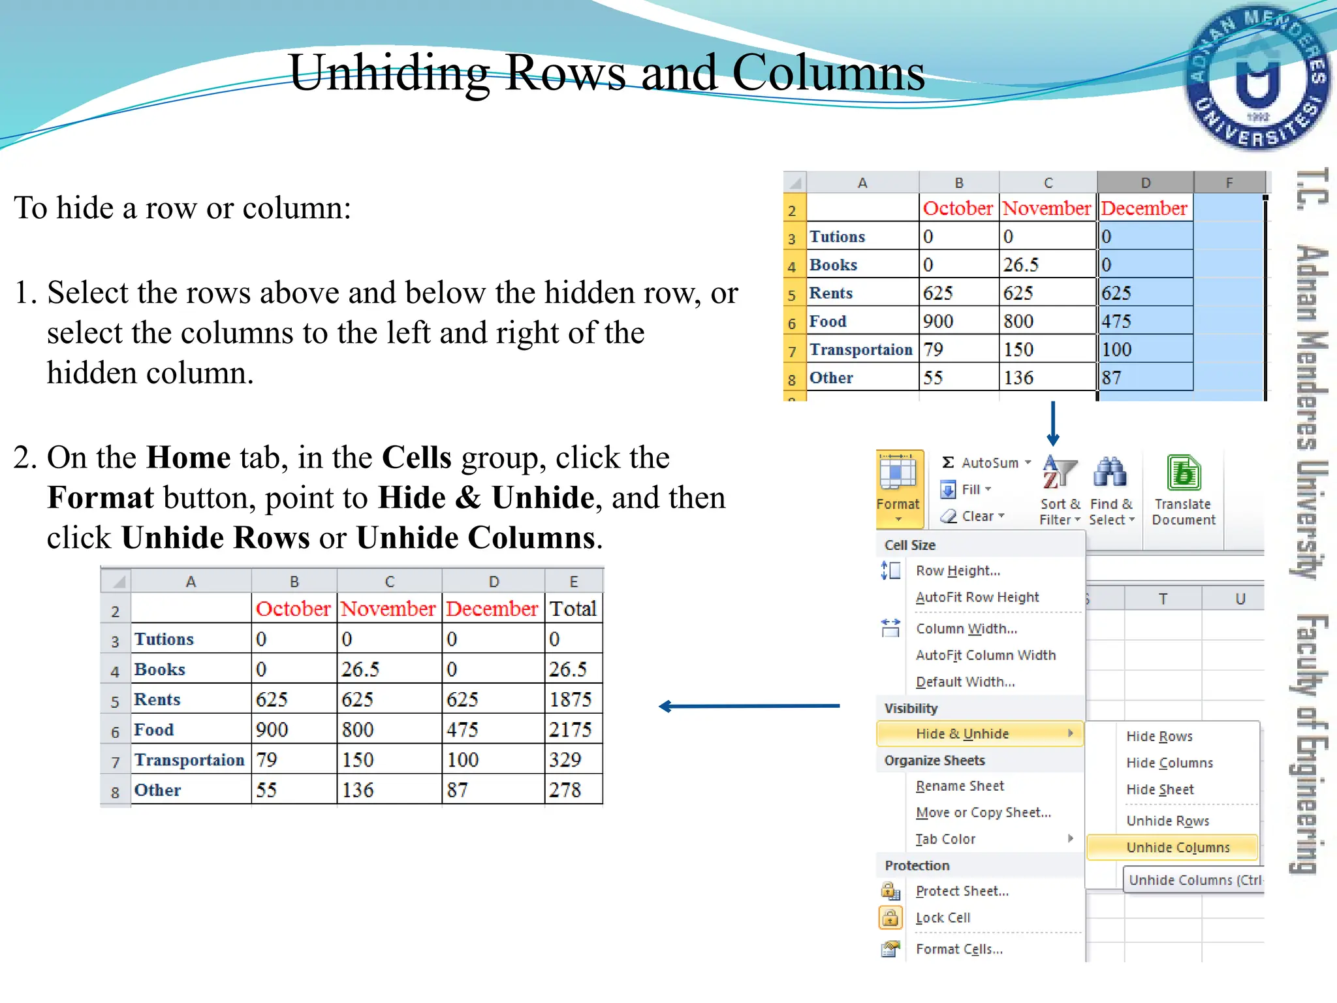Expand the Hide & Unhide submenu arrow

(x=1071, y=733)
